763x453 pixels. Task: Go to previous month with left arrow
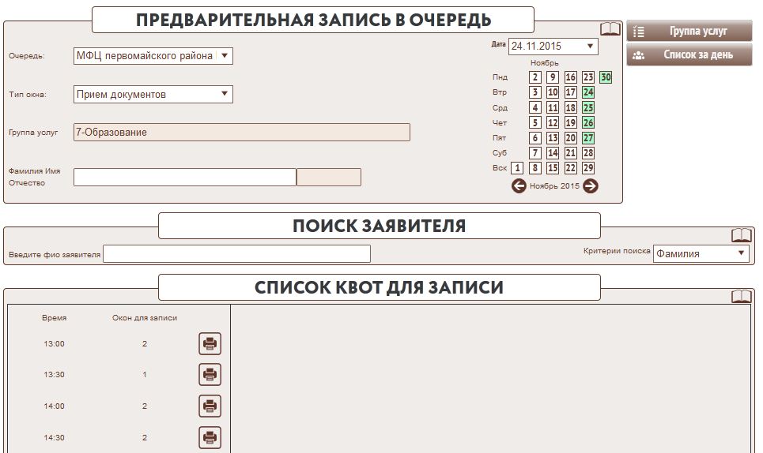click(x=519, y=186)
